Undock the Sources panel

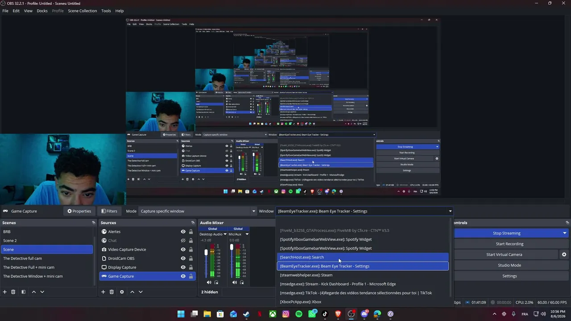[x=193, y=222]
